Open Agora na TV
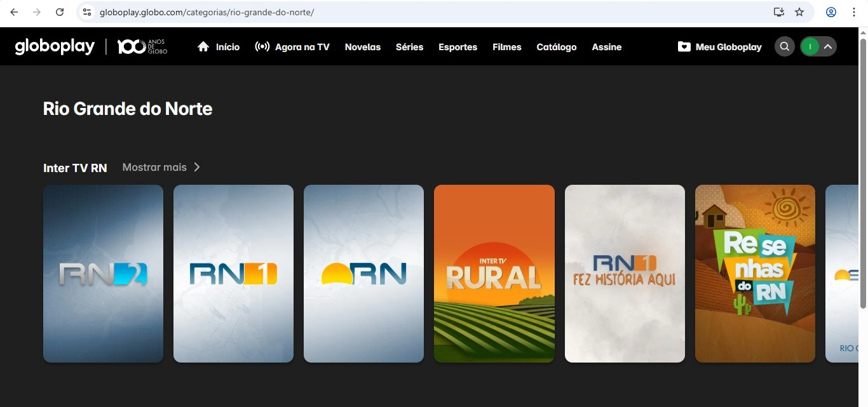This screenshot has width=868, height=407. pos(292,47)
